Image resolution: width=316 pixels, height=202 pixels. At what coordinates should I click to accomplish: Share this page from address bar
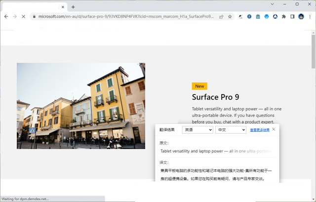click(x=221, y=16)
